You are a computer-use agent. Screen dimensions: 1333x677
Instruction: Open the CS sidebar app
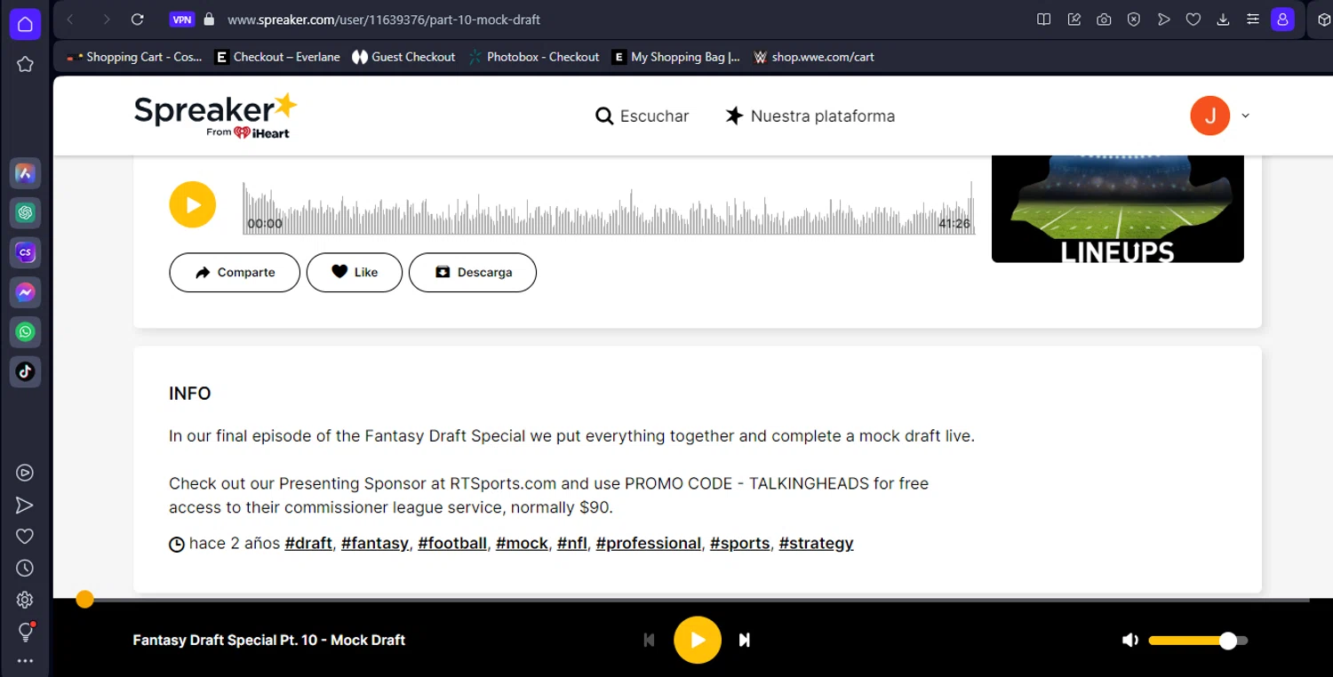click(x=25, y=252)
